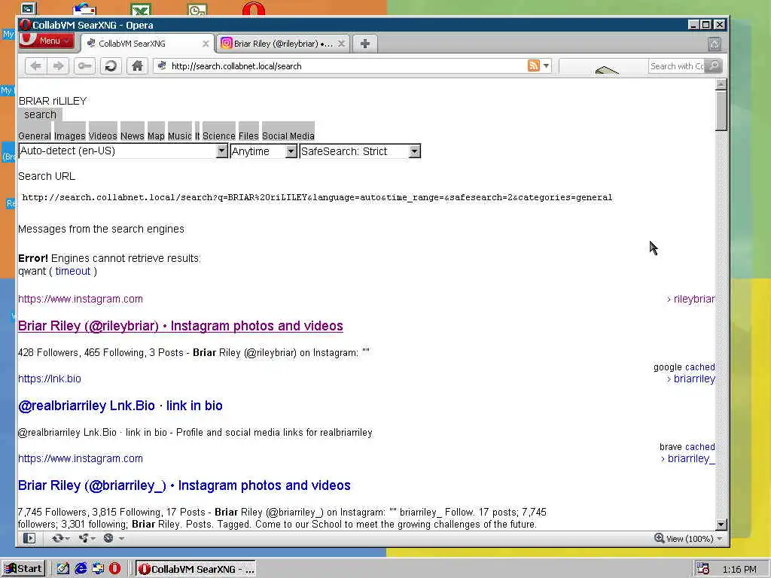Open the google cached link
Screen dimensions: 771x578
tap(699, 367)
